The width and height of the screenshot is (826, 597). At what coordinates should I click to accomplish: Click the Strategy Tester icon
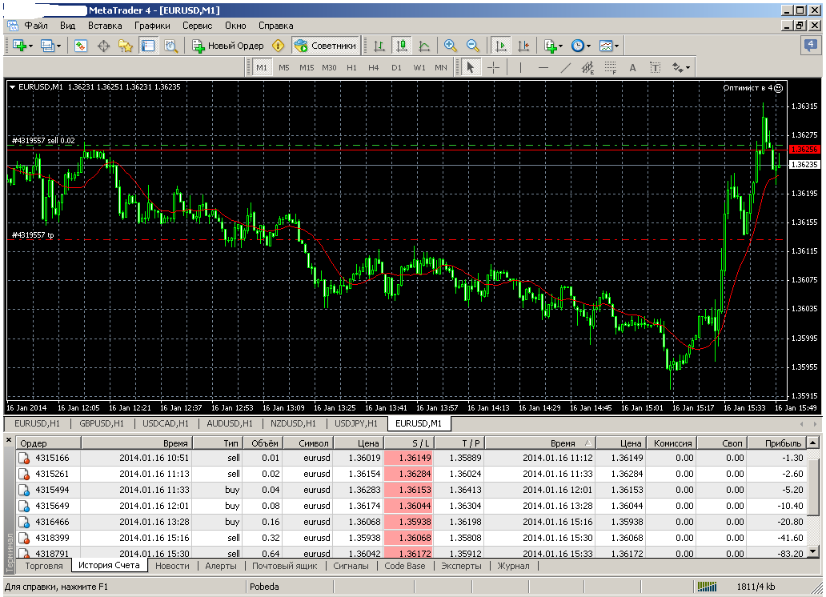170,46
